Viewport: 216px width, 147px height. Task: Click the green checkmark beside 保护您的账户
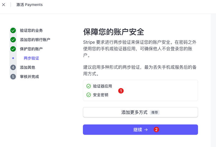[x=13, y=49]
